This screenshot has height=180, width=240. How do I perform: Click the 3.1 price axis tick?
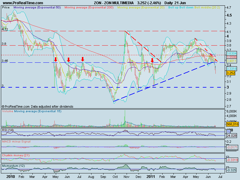(x=229, y=82)
